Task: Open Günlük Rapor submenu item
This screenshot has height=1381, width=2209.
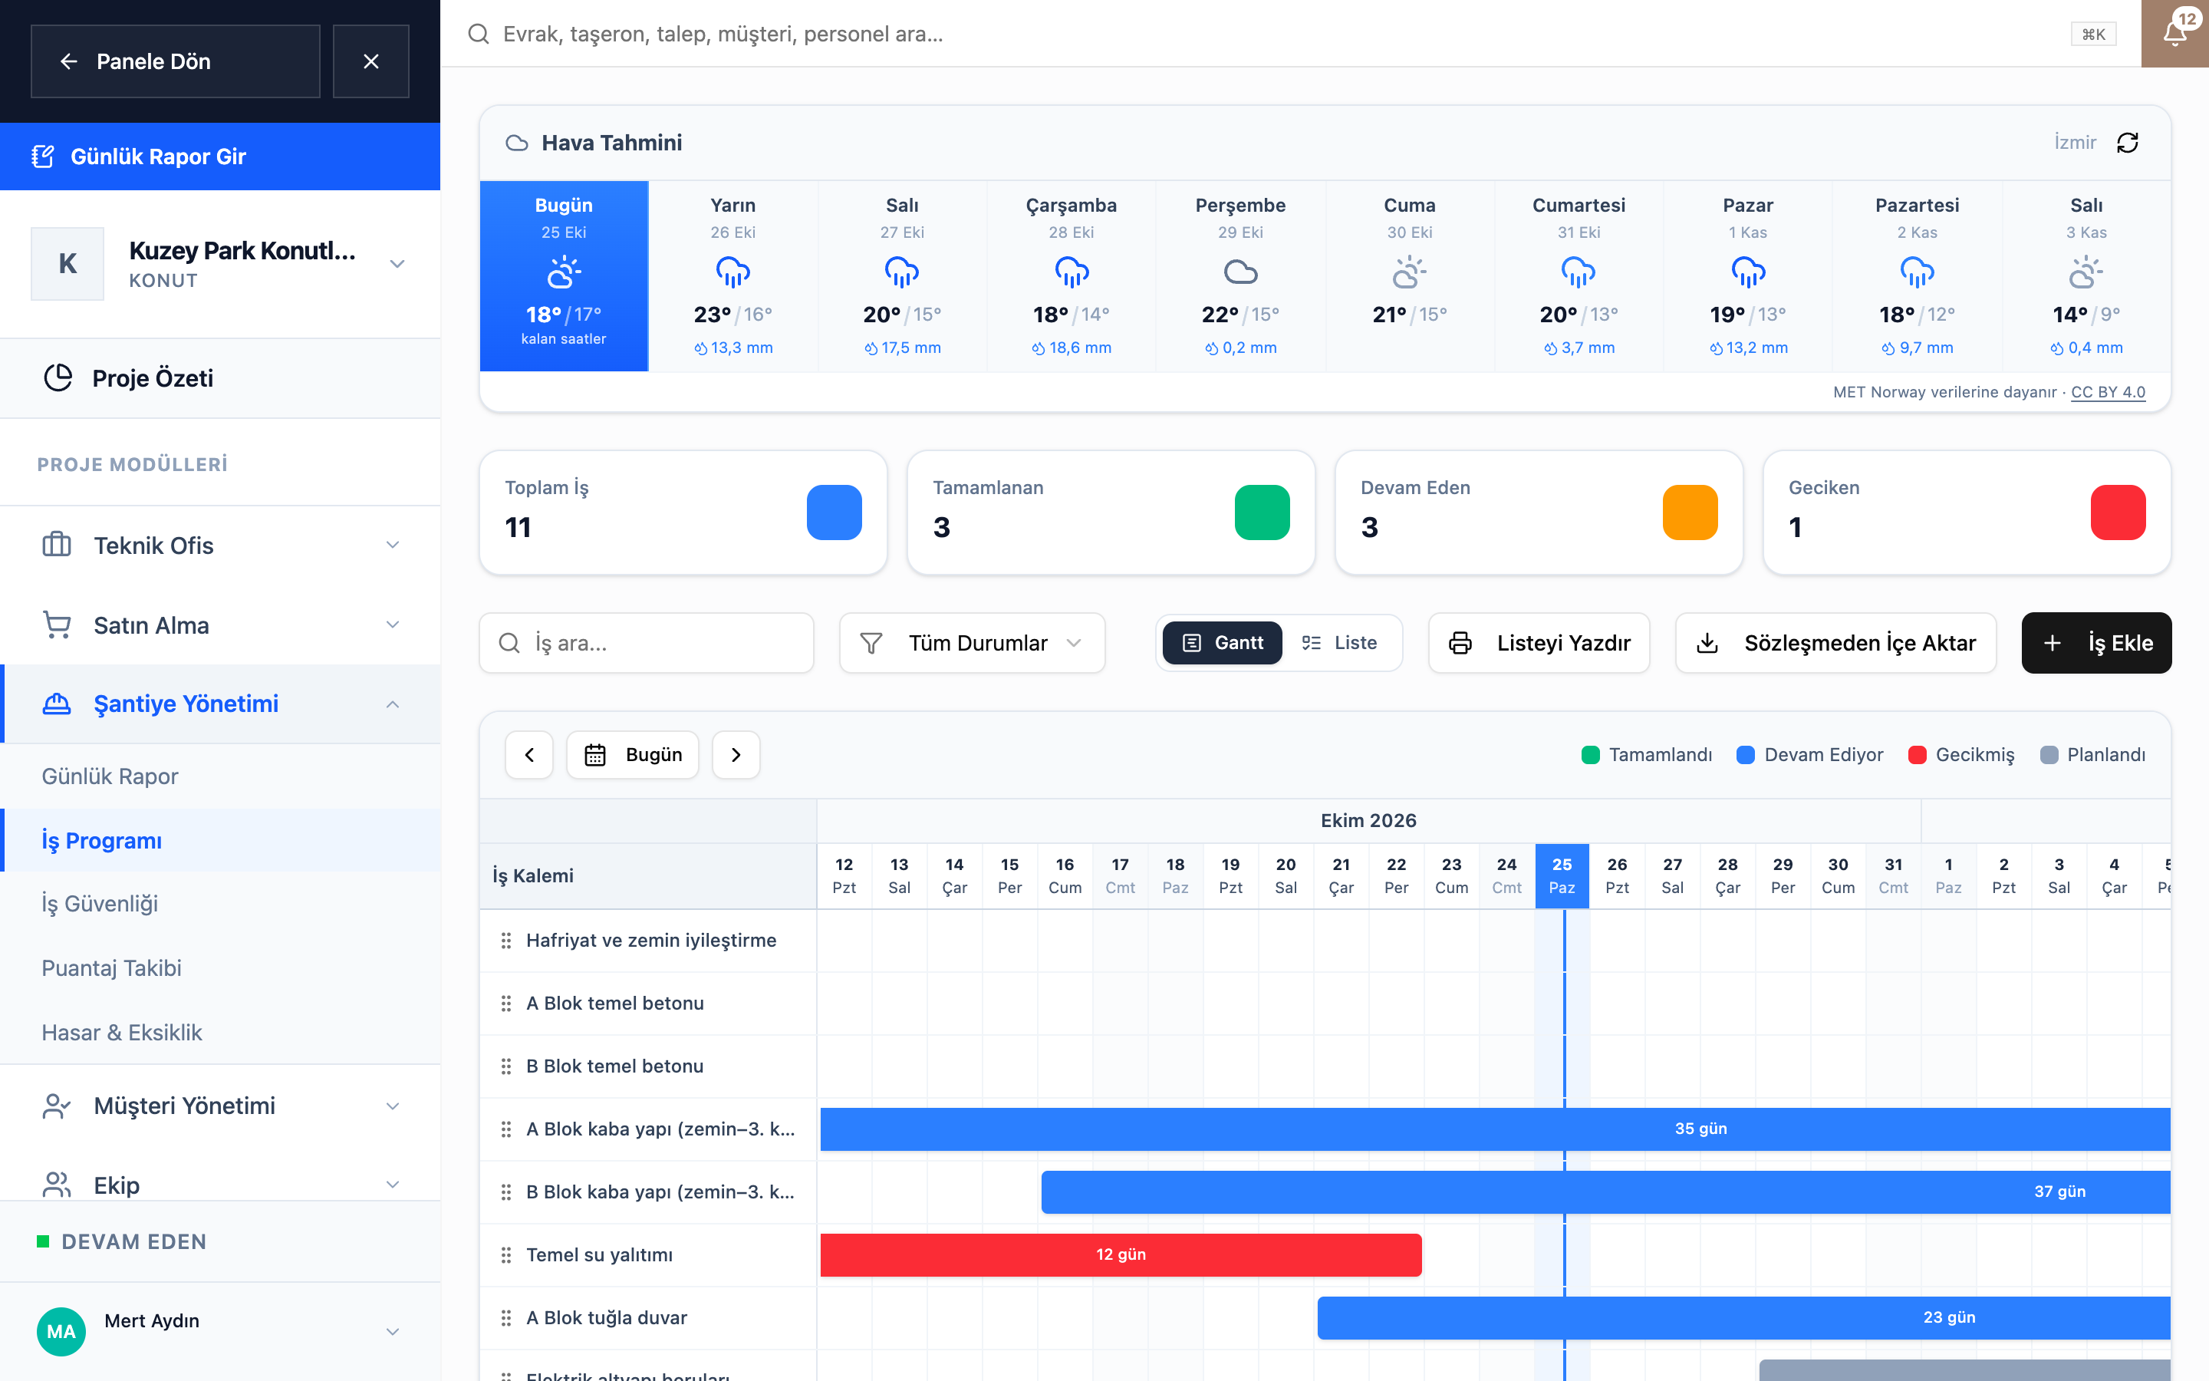Action: (x=220, y=776)
